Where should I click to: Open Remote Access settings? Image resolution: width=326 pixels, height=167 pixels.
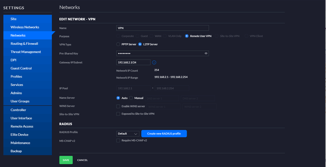pyautogui.click(x=27, y=126)
